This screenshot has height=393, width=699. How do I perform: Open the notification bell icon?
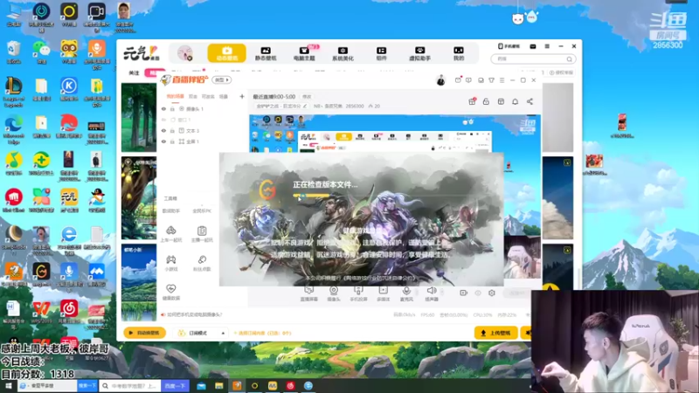tap(515, 101)
